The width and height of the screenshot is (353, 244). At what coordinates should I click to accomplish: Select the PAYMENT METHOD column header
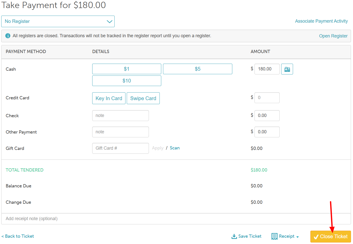(26, 52)
